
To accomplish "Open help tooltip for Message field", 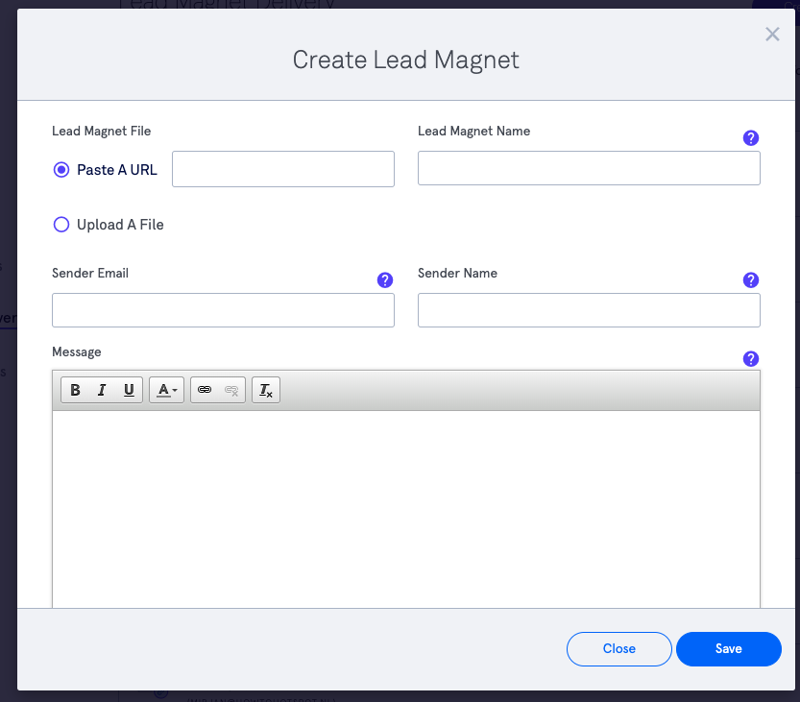I will (751, 359).
